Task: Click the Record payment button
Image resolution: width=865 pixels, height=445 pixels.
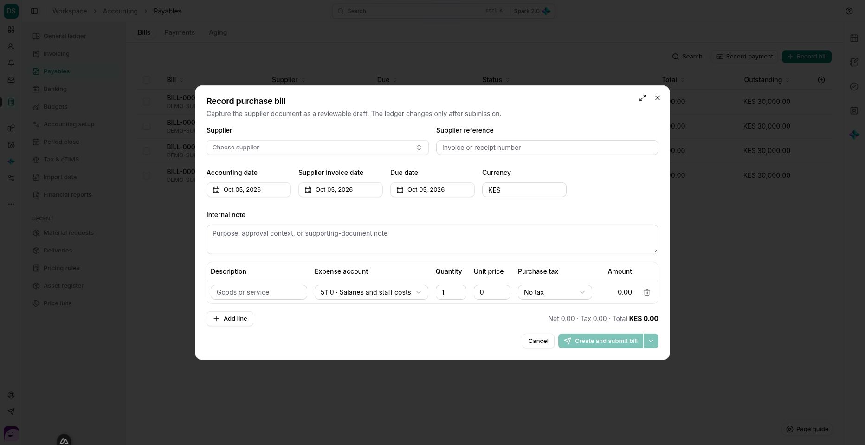Action: coord(744,57)
